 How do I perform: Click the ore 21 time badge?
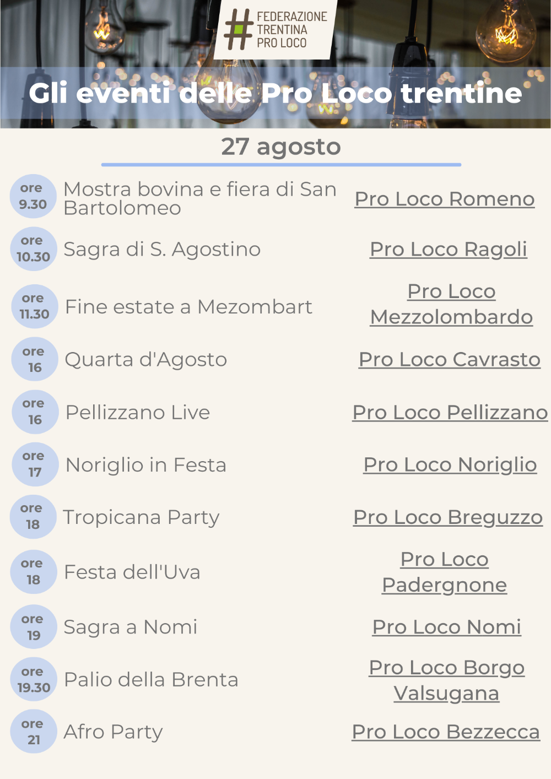[x=33, y=732]
